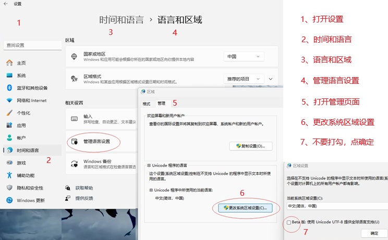The height and width of the screenshot is (240, 388).
Task: Click the Windows 备份 sync icon
Action: (x=74, y=163)
